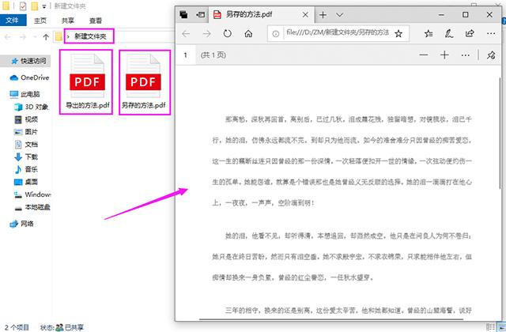Click the 已共享 status text
Screen dimensions: 506x332
pos(74,327)
